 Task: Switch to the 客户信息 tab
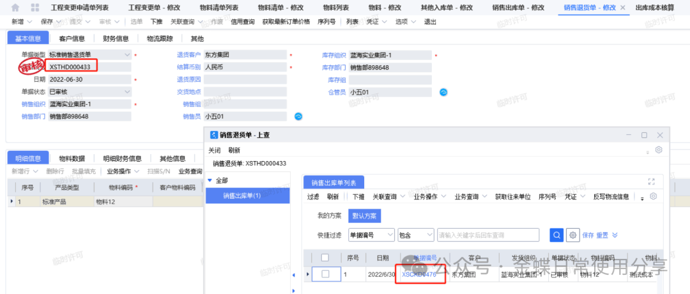[x=72, y=38]
